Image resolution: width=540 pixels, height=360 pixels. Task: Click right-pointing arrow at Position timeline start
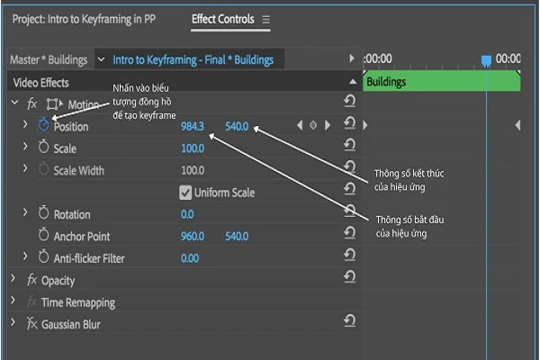click(365, 125)
